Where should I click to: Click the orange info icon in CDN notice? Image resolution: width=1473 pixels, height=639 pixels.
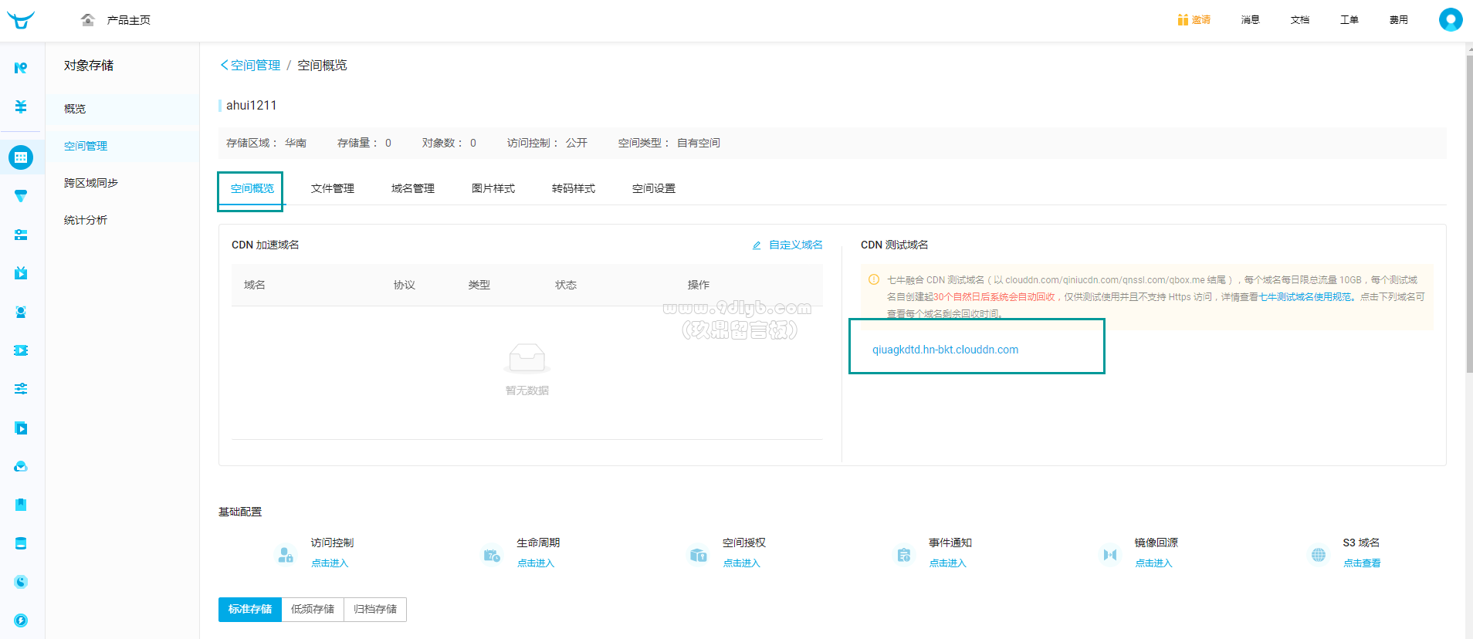(874, 279)
